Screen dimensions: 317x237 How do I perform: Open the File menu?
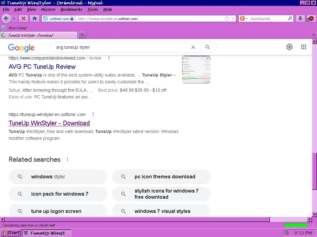click(6, 10)
